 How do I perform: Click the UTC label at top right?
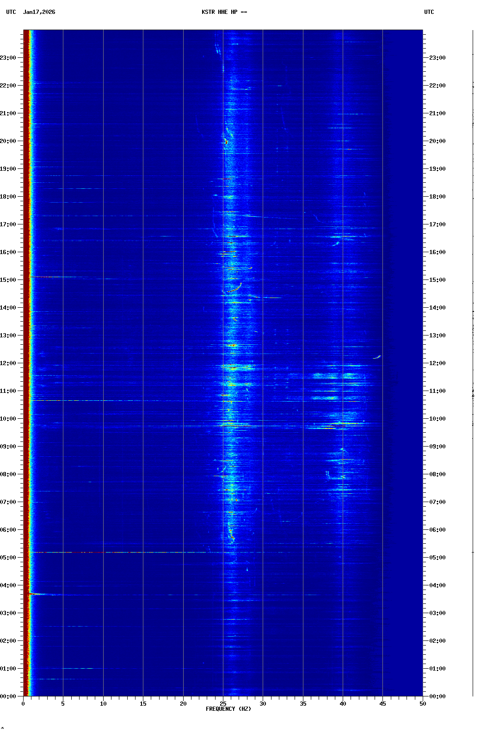tap(429, 12)
